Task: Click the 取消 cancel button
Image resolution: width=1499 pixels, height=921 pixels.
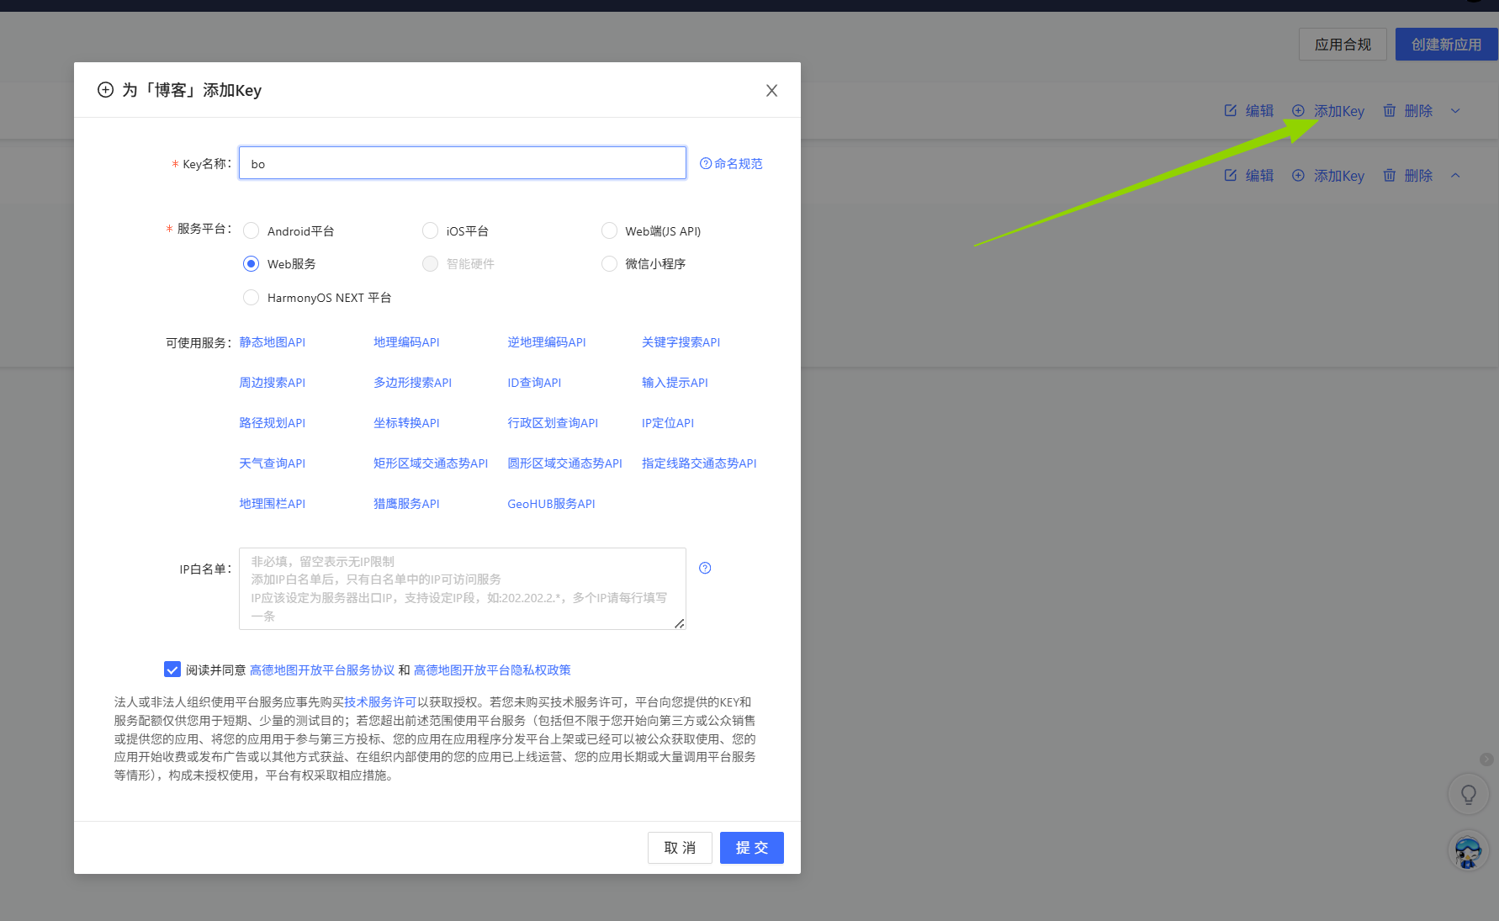Action: 680,848
